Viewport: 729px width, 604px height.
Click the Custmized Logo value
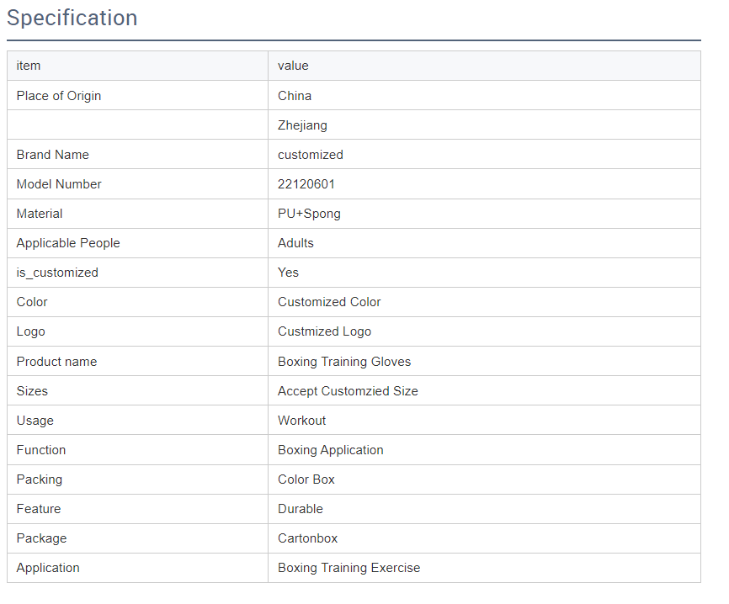tap(324, 331)
